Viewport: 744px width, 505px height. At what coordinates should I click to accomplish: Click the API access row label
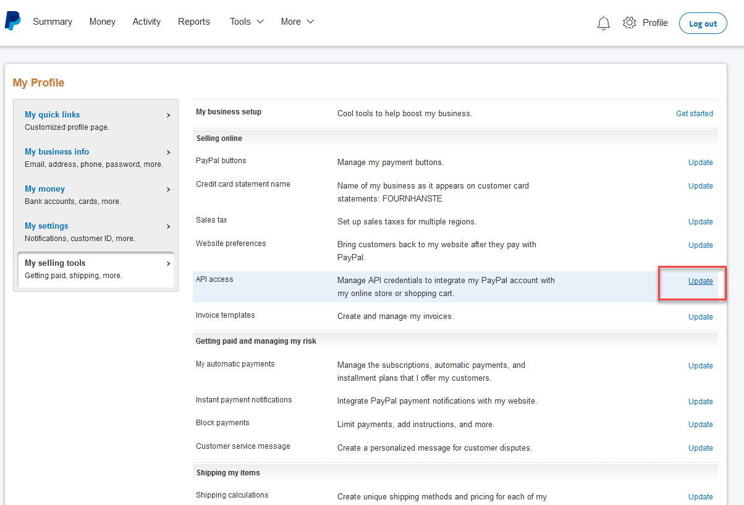click(214, 279)
